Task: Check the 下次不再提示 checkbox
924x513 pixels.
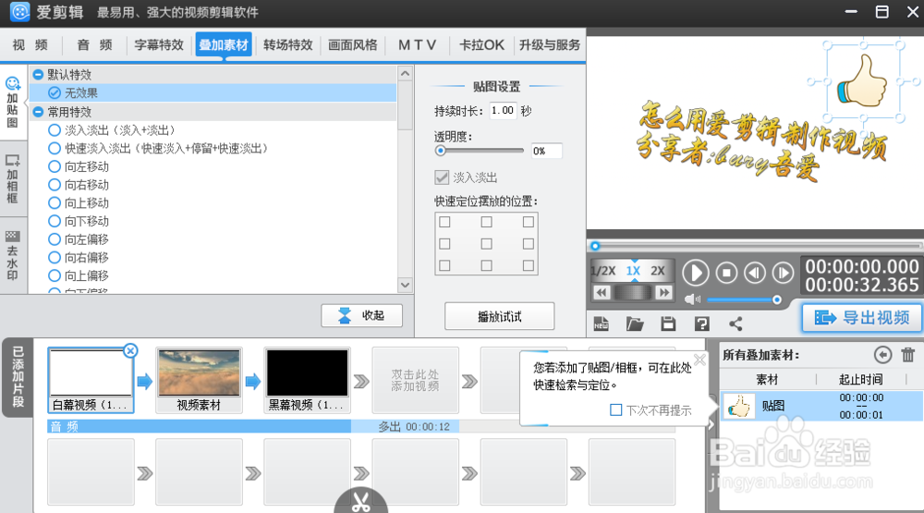Action: (x=615, y=409)
